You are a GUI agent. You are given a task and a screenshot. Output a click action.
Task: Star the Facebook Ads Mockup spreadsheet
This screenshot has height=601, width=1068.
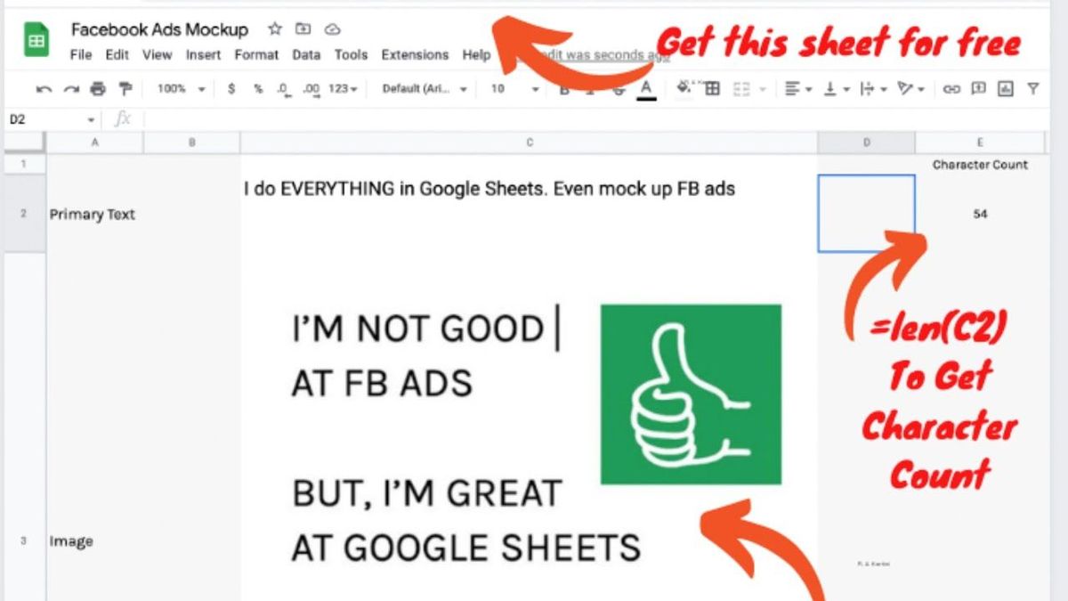(274, 28)
